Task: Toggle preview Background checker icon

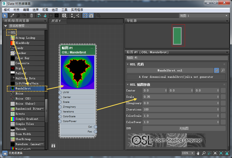Action: coord(57,15)
